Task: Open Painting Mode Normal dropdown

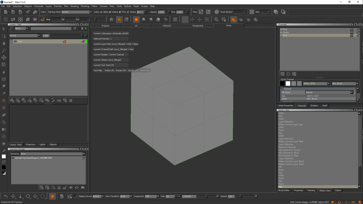Action: pyautogui.click(x=77, y=12)
